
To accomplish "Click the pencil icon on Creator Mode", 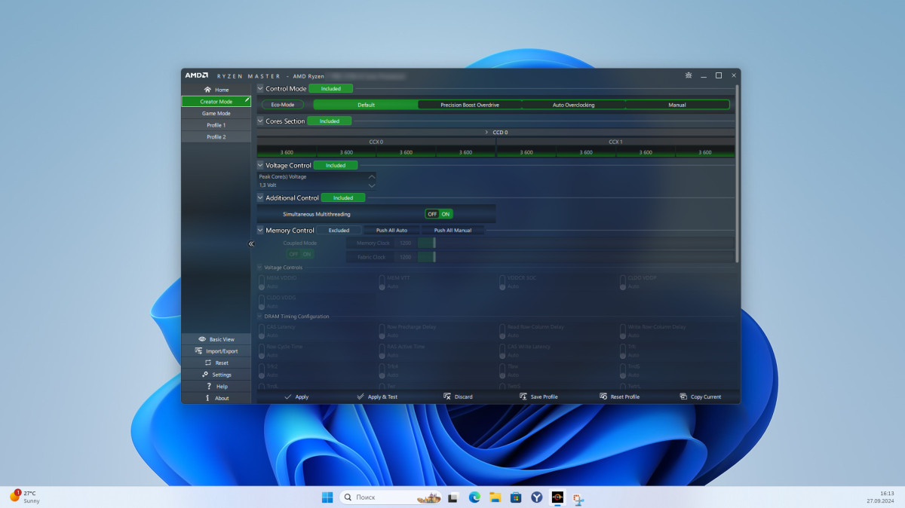I will pos(247,99).
